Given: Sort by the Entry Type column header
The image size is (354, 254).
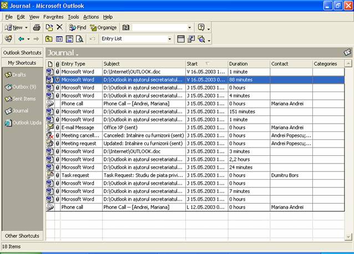Looking at the screenshot, I should (x=81, y=64).
